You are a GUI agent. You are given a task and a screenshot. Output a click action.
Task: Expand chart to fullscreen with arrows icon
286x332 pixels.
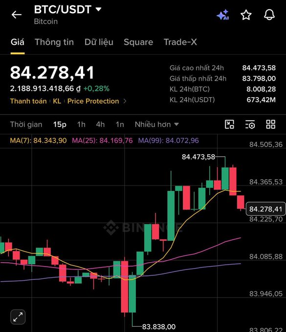18,317
